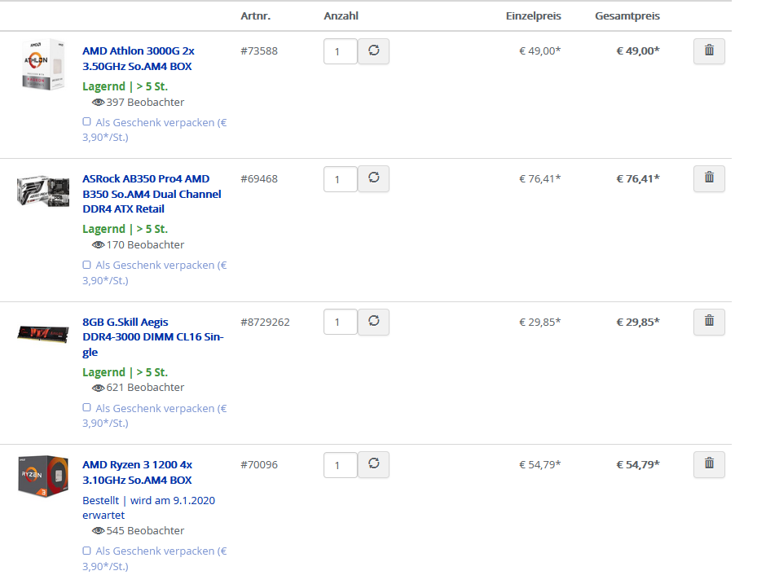This screenshot has height=584, width=757.
Task: Select the G.Skill Aegis RAM thumbnail
Action: point(43,333)
